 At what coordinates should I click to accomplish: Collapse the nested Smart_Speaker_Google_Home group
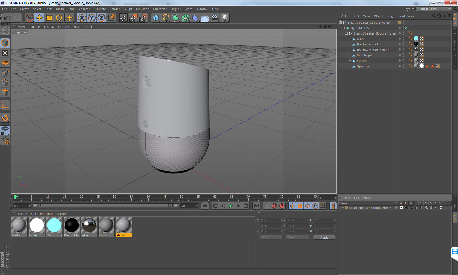(x=346, y=33)
